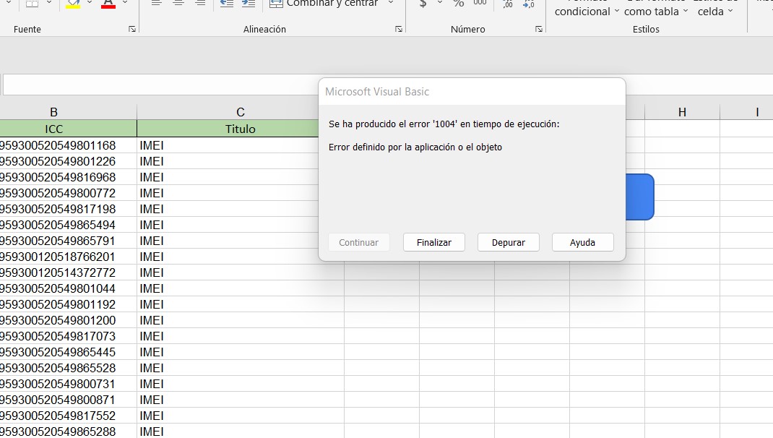Apply the thousands separator style
Screen dimensions: 773x438
tap(480, 3)
